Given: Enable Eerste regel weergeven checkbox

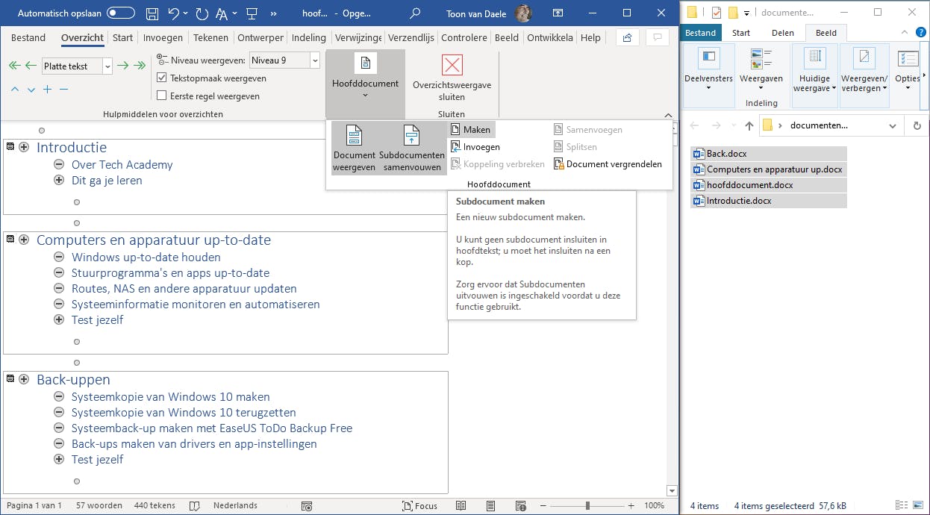Looking at the screenshot, I should [162, 96].
